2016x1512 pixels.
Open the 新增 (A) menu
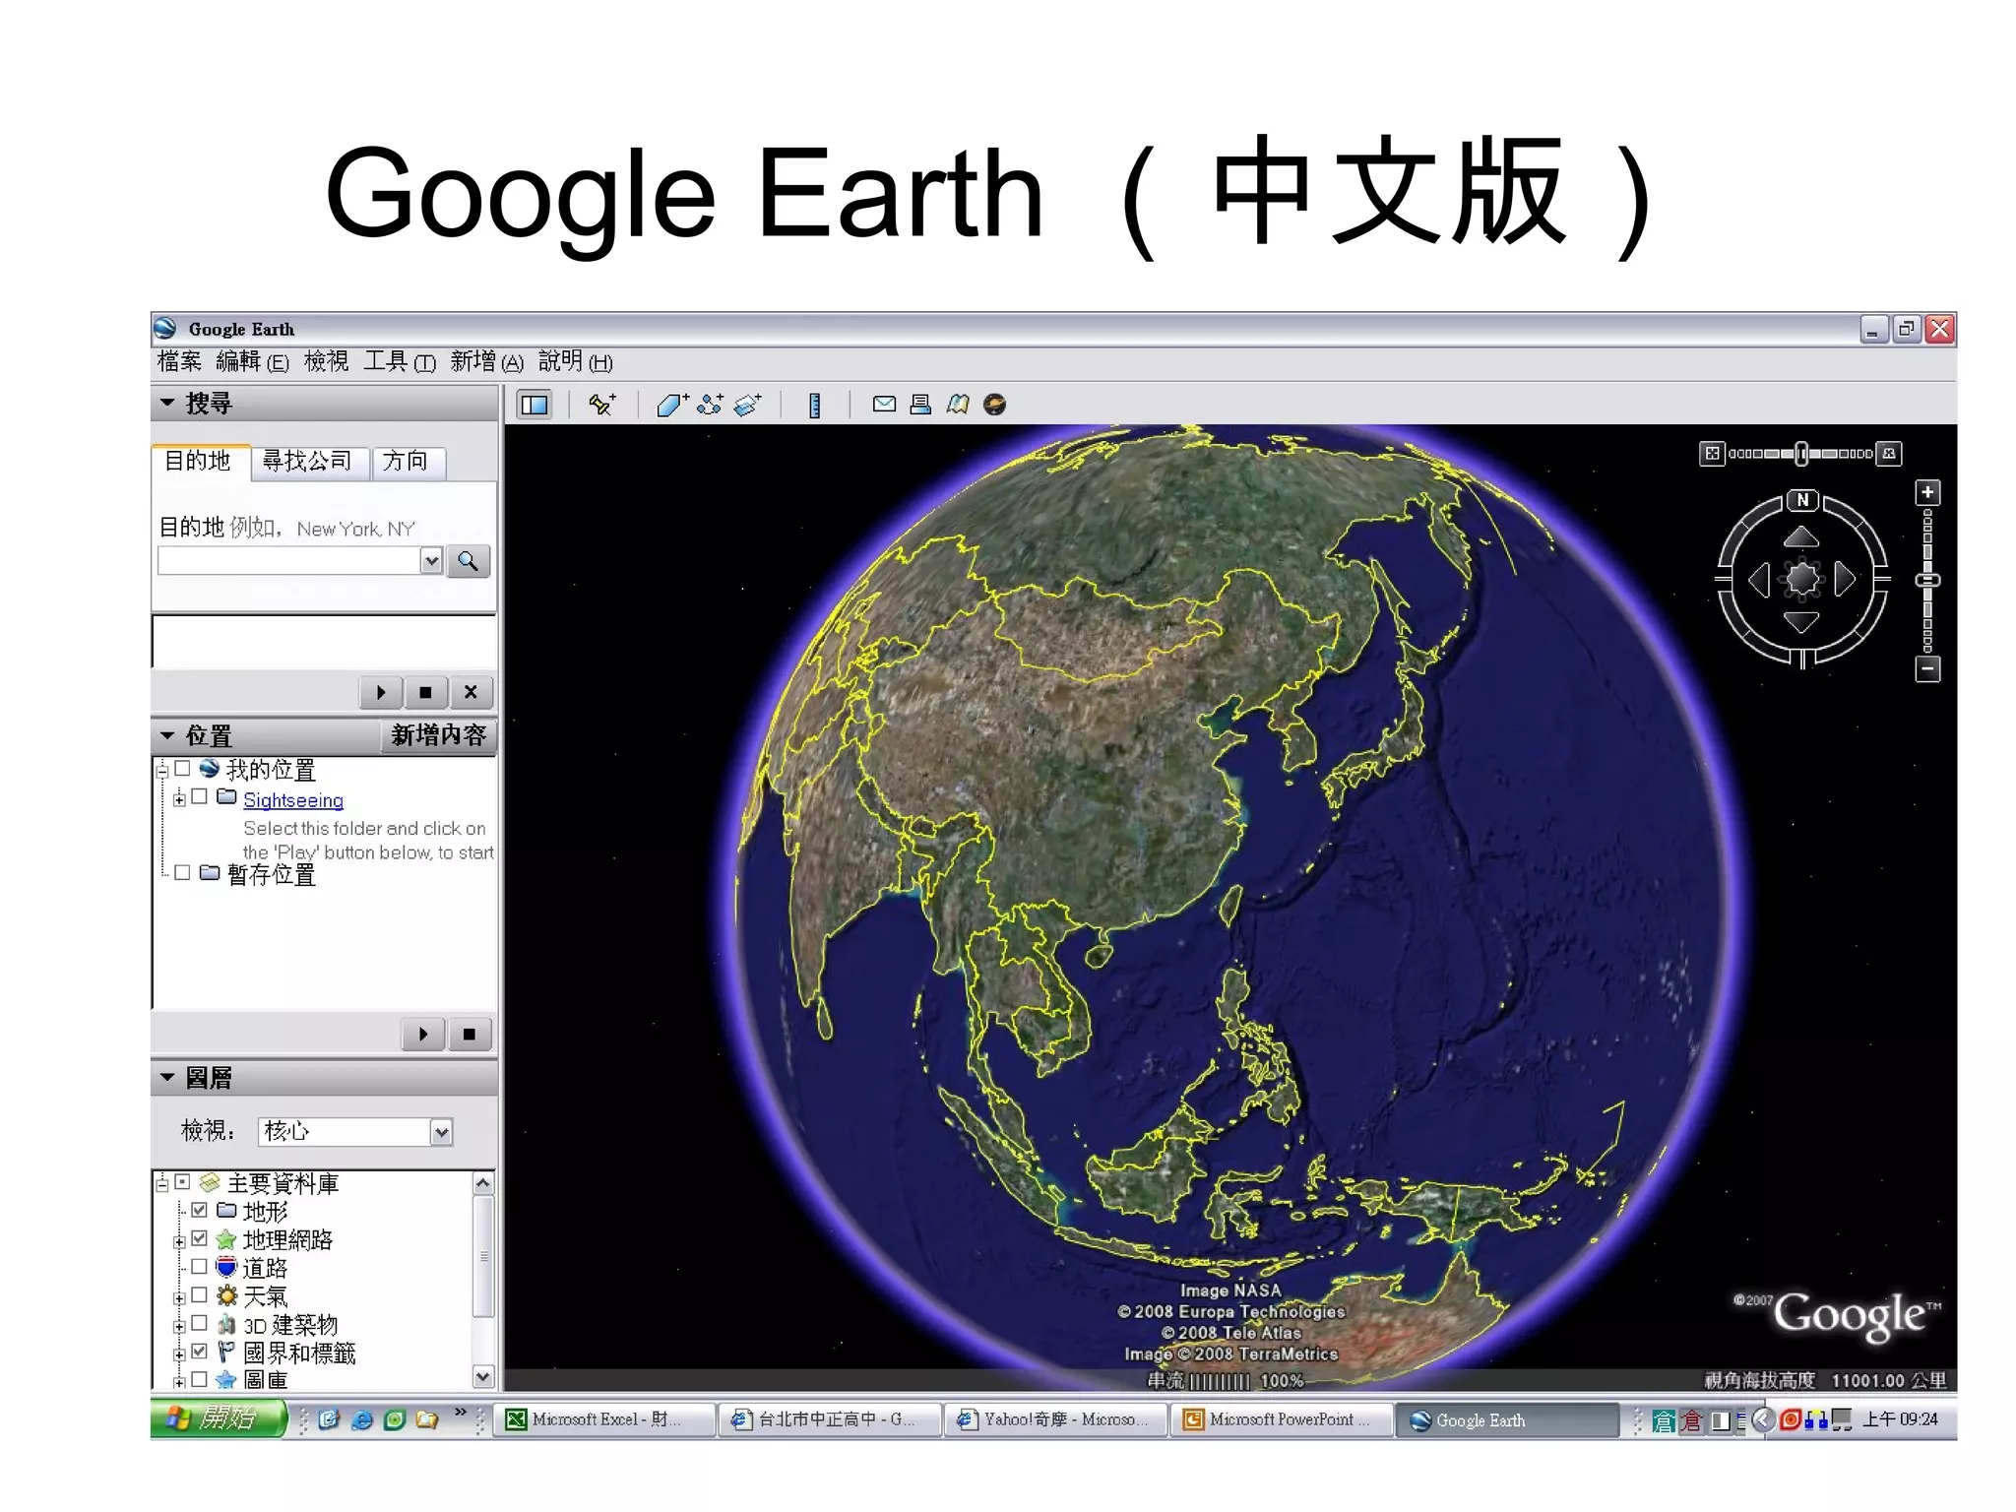pos(486,362)
